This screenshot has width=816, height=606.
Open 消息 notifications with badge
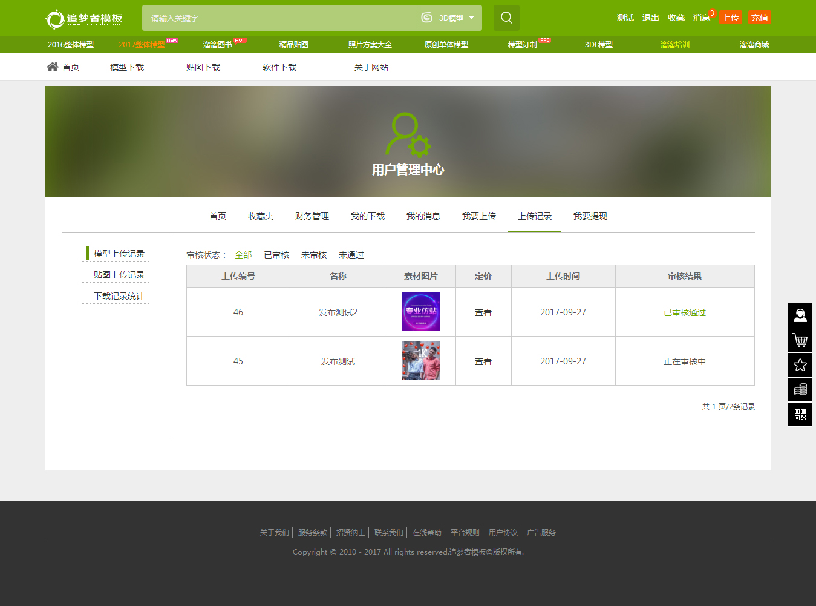click(702, 18)
